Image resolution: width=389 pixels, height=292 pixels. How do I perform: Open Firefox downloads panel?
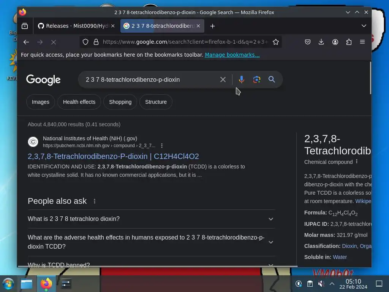321,42
